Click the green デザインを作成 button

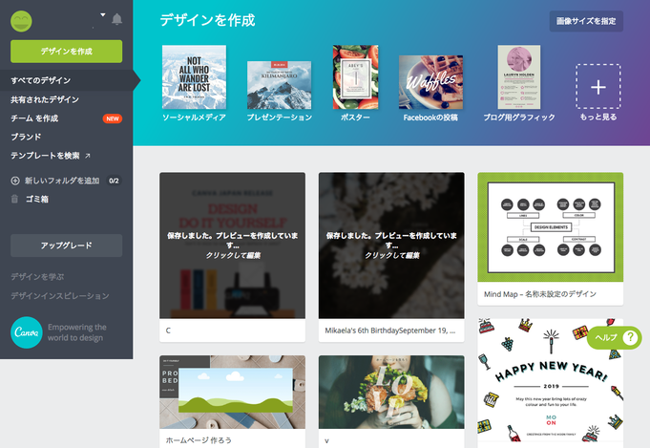66,52
